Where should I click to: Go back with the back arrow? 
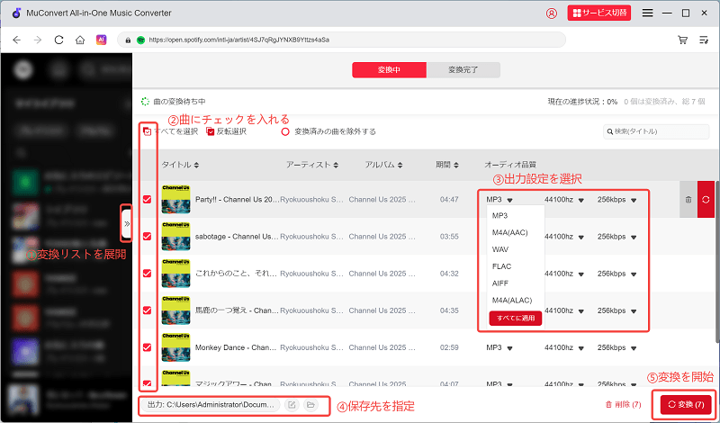pyautogui.click(x=17, y=40)
